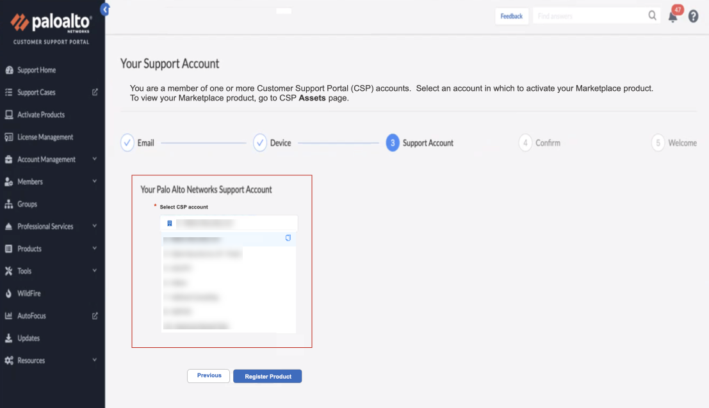The width and height of the screenshot is (709, 408).
Task: Click the Account Management briefcase icon
Action: (8, 159)
